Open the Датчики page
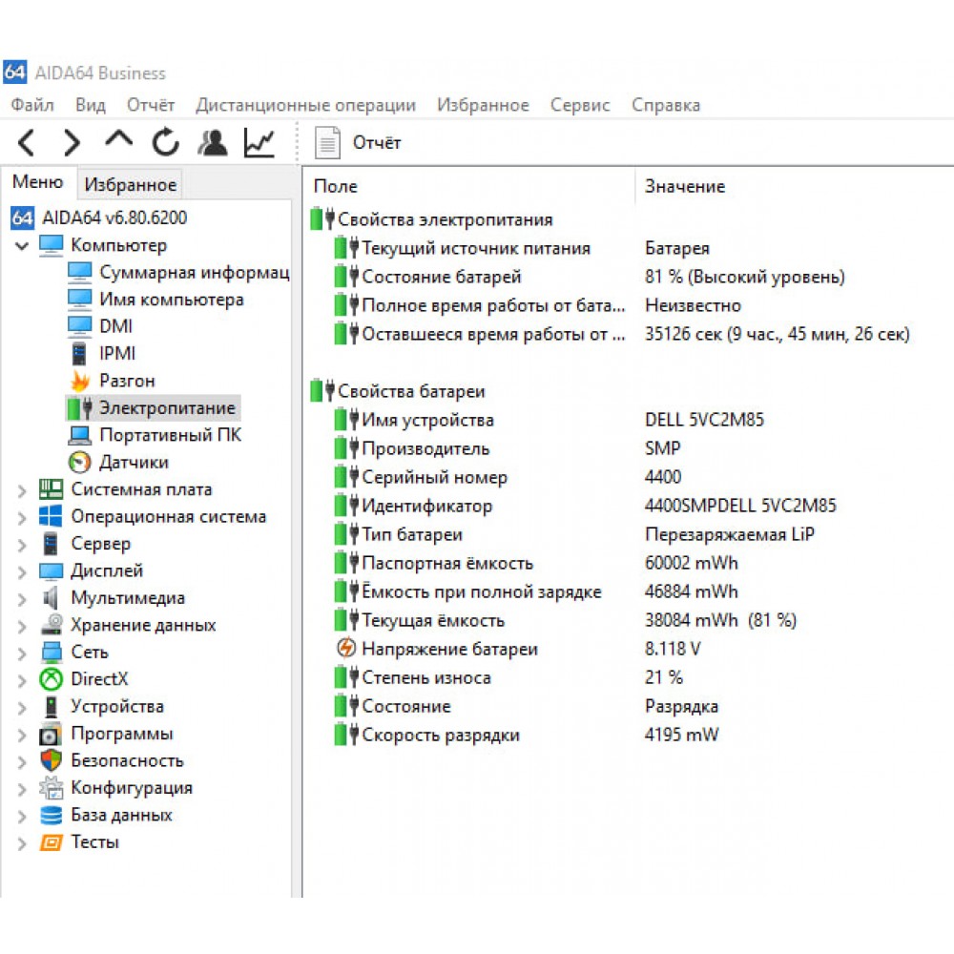Viewport: 954px width, 954px height. tap(118, 463)
